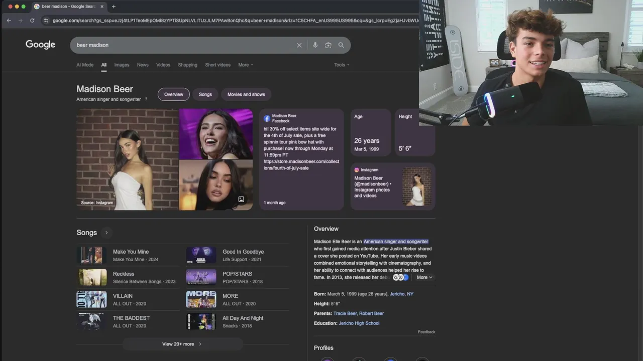Click POP/STARS album thumbnail

(201, 277)
